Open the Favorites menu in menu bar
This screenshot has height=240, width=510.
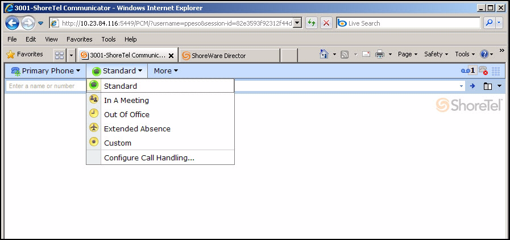click(80, 39)
